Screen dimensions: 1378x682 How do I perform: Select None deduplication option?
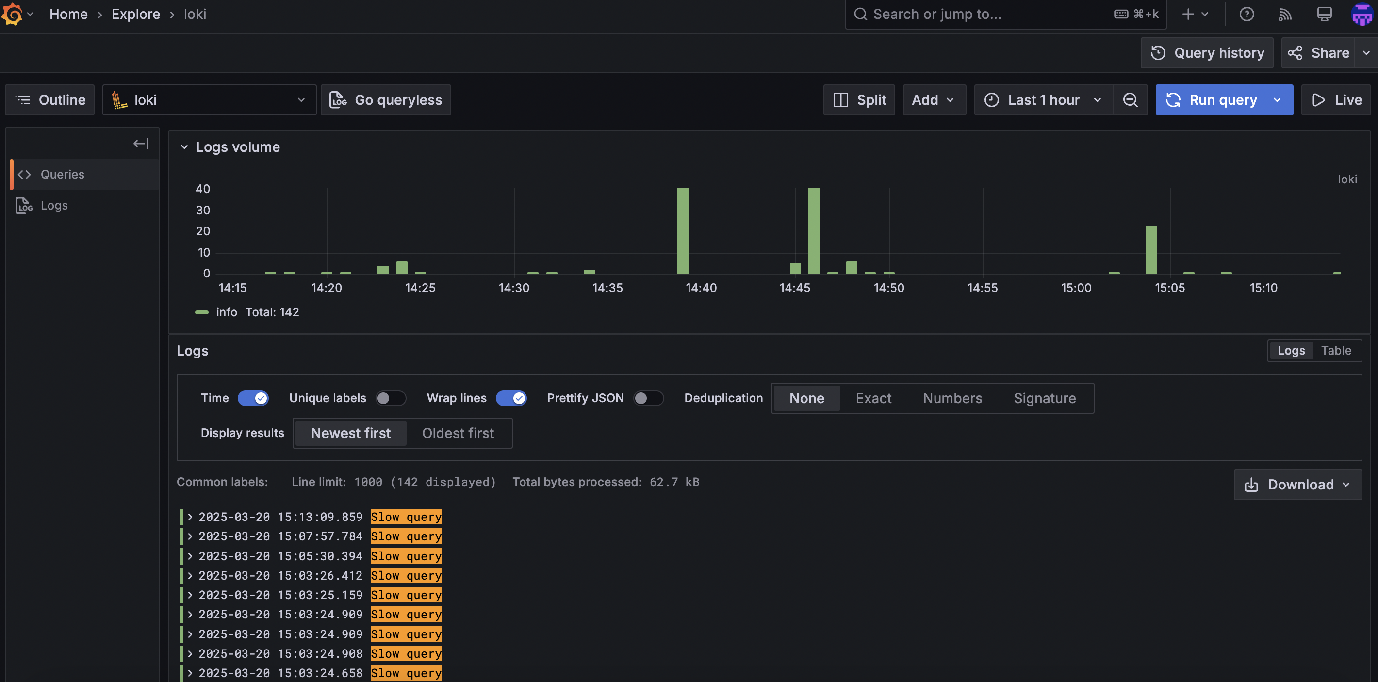[x=807, y=398]
